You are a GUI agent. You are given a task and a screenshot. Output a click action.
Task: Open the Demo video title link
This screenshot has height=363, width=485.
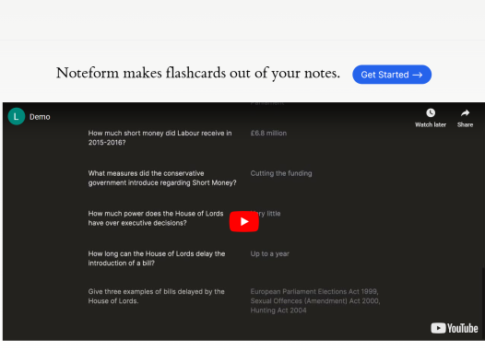click(40, 117)
